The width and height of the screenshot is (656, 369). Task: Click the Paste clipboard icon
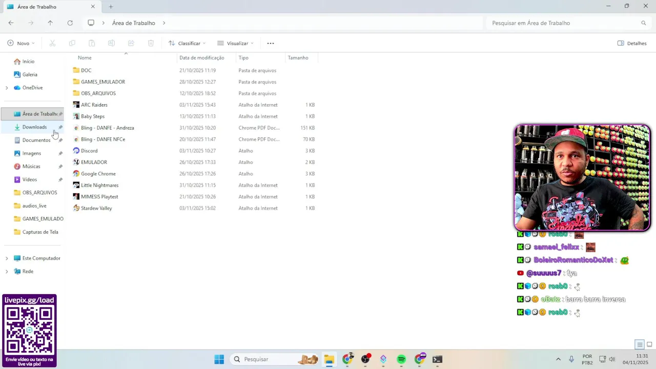(x=92, y=44)
